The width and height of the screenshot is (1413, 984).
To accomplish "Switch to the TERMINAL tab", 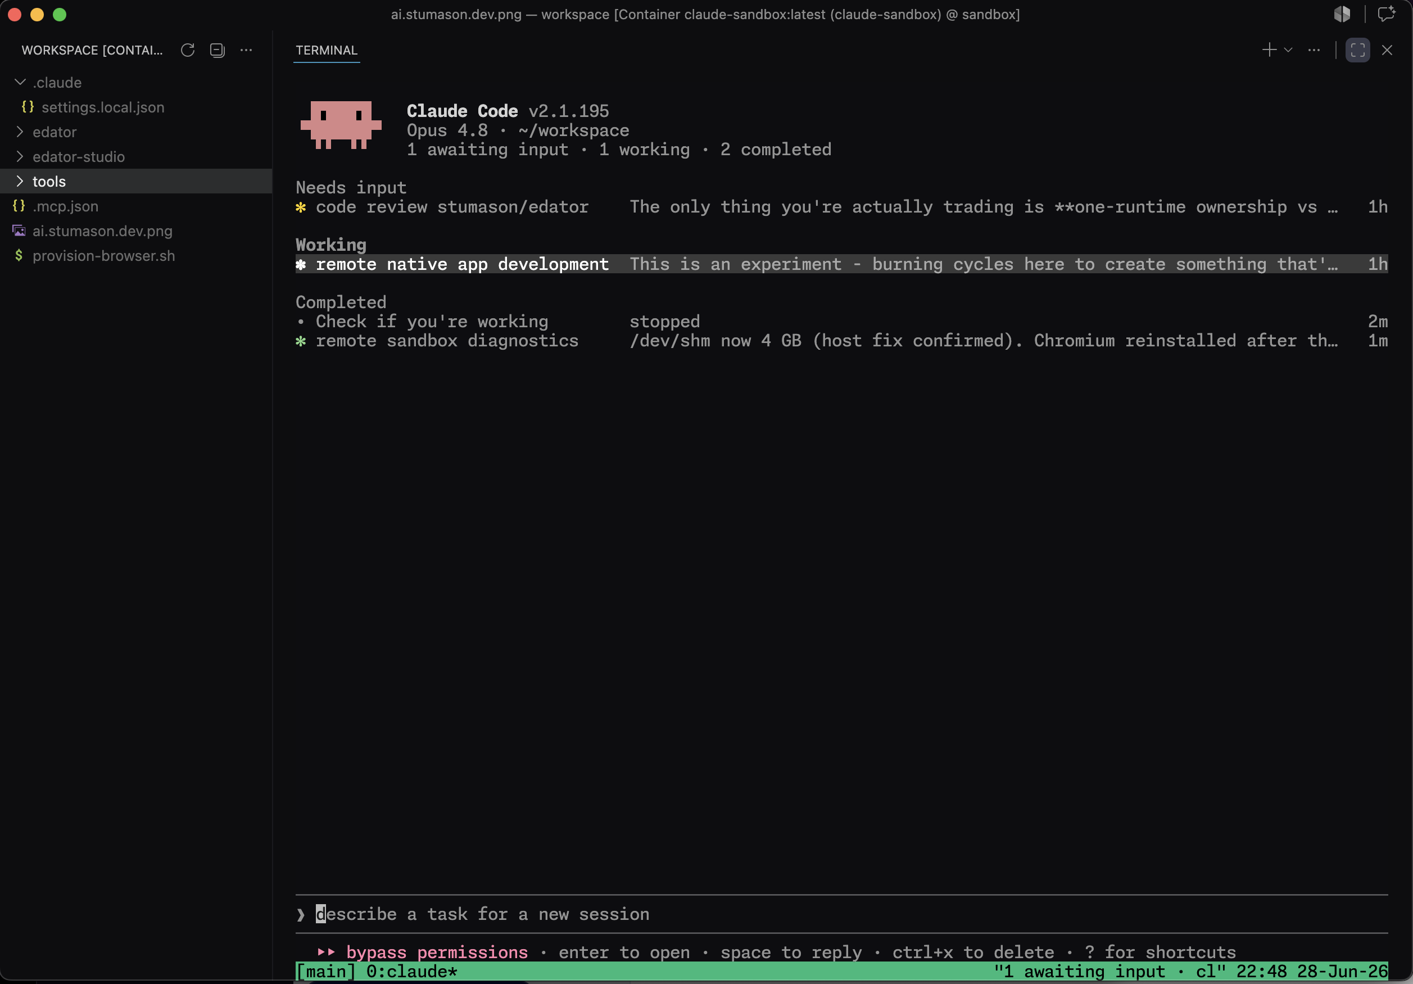I will pyautogui.click(x=326, y=51).
